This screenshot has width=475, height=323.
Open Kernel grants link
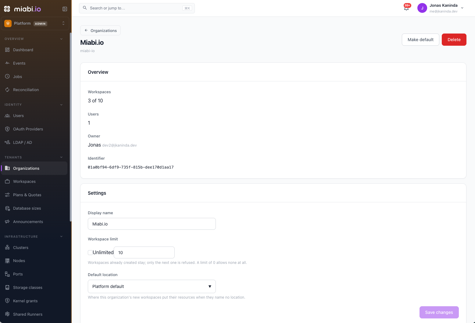(x=34, y=301)
